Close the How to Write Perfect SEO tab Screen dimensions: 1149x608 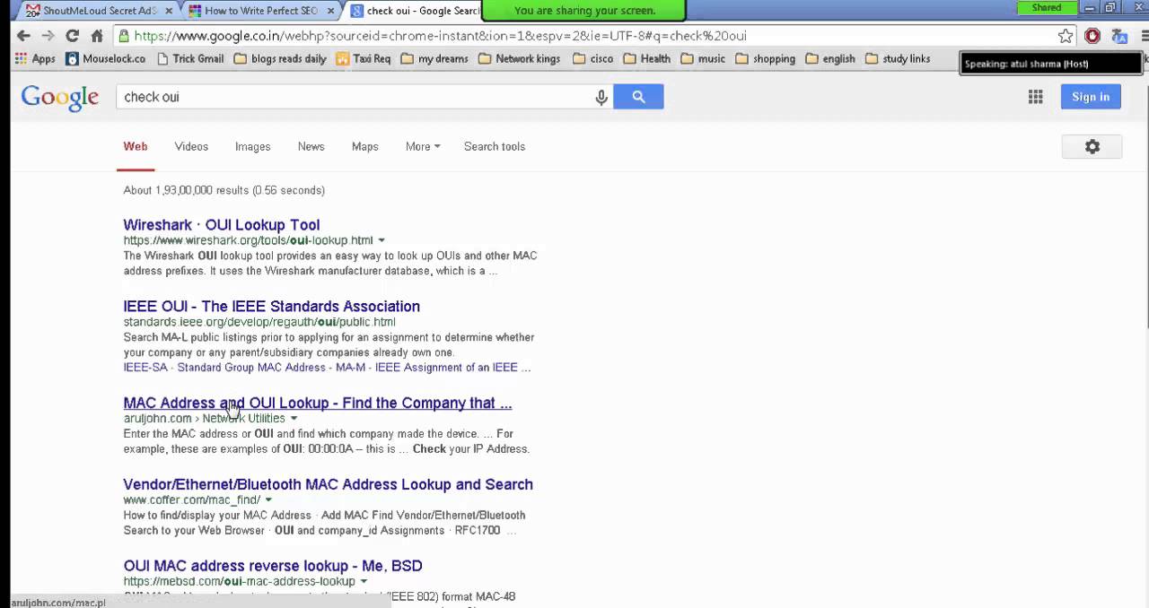click(331, 11)
